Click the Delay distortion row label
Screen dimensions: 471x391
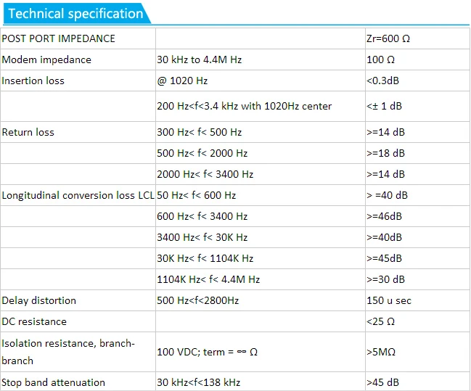39,300
